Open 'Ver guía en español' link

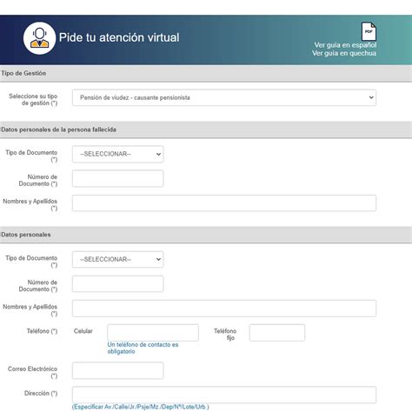[x=345, y=45]
